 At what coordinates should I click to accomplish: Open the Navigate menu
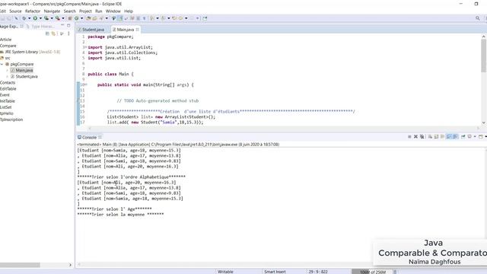[x=52, y=11]
